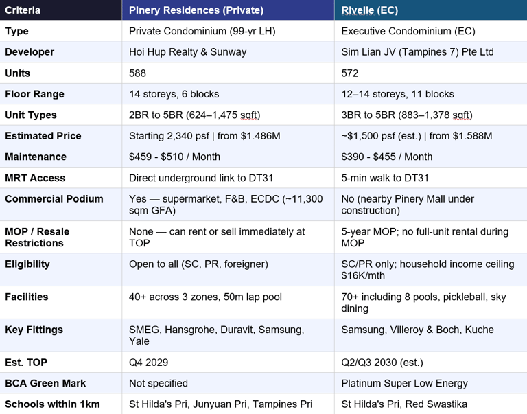The width and height of the screenshot is (527, 414).
Task: Click '5-year MOP; no full-unit rental' cell
Action: pyautogui.click(x=431, y=237)
